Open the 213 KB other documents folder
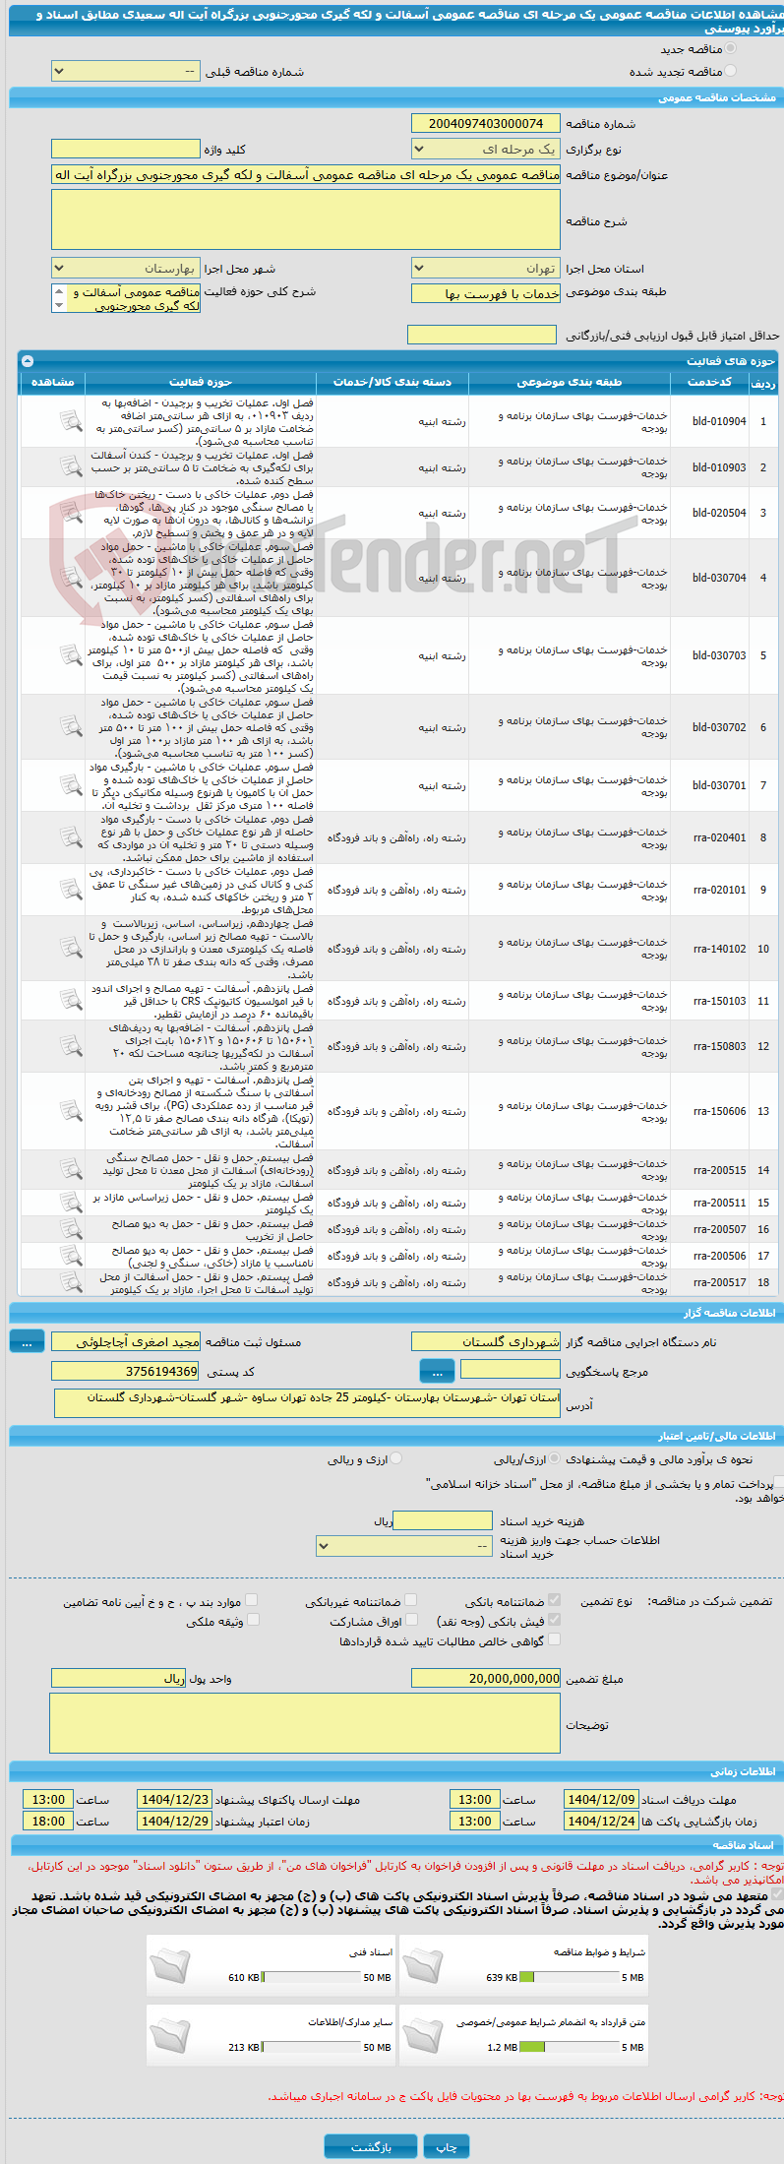The width and height of the screenshot is (784, 2164). click(169, 2038)
